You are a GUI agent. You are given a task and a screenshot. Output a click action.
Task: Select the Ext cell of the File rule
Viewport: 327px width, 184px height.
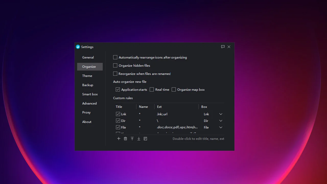pyautogui.click(x=177, y=127)
